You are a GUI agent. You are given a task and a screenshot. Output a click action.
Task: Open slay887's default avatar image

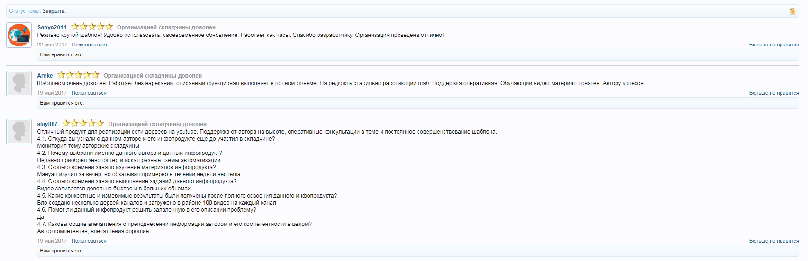pyautogui.click(x=19, y=132)
